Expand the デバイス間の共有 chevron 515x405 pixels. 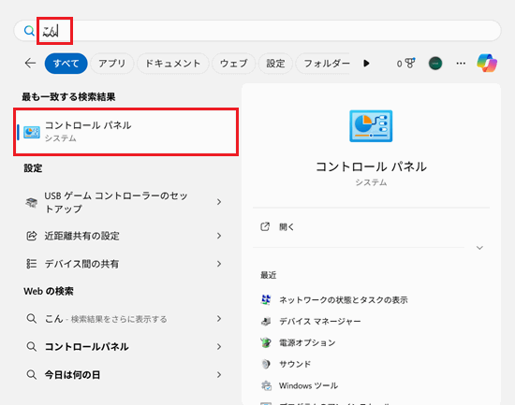point(219,264)
